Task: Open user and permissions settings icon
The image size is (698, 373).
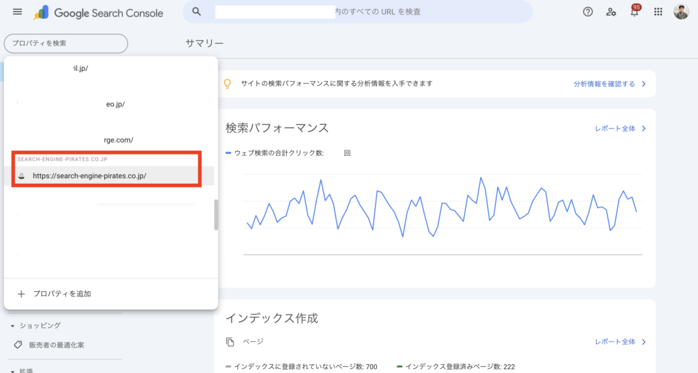Action: 611,12
